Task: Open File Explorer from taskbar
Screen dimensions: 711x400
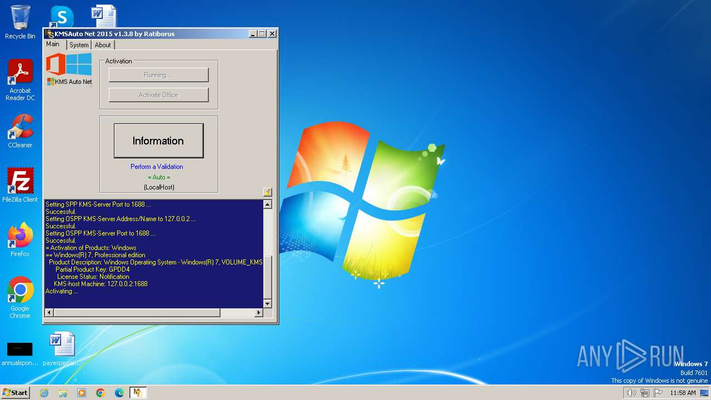Action: click(x=63, y=393)
